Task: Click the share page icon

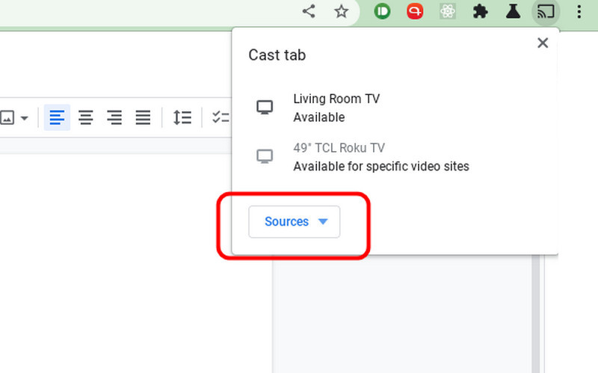Action: (309, 11)
